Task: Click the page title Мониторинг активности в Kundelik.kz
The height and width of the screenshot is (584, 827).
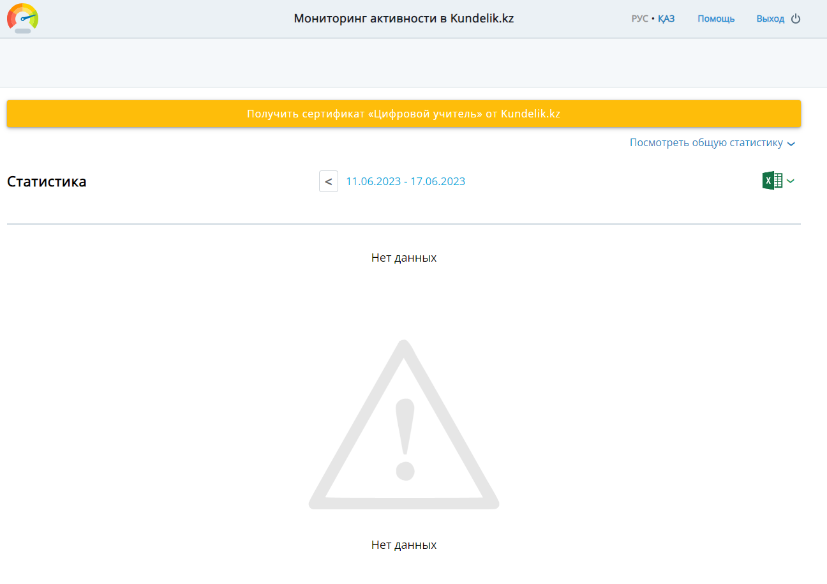Action: pyautogui.click(x=404, y=19)
